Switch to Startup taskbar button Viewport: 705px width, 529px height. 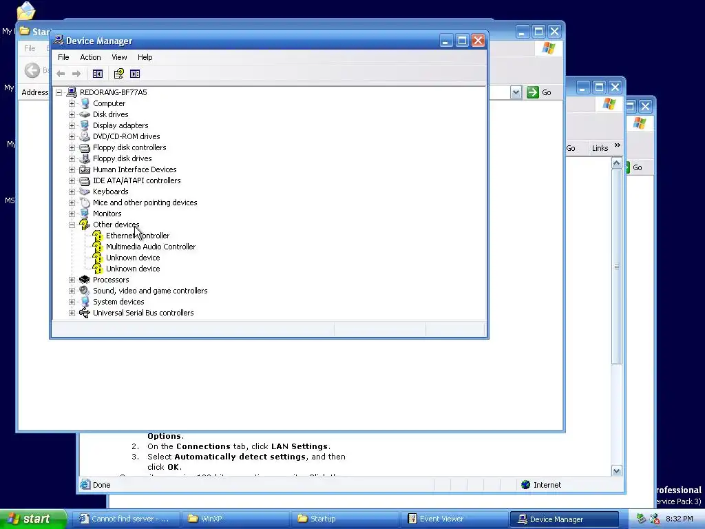tap(344, 519)
